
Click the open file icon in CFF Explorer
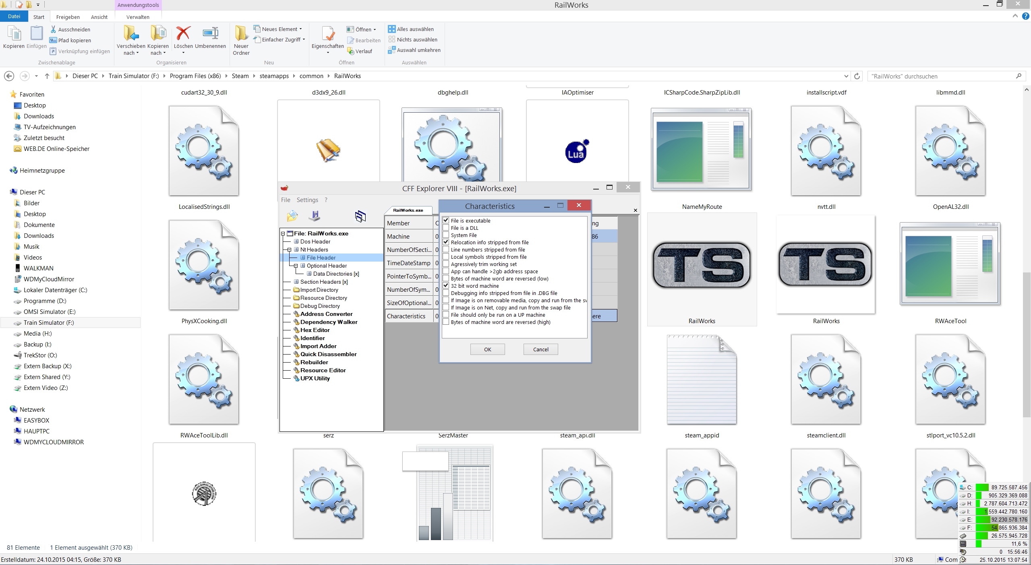tap(292, 216)
